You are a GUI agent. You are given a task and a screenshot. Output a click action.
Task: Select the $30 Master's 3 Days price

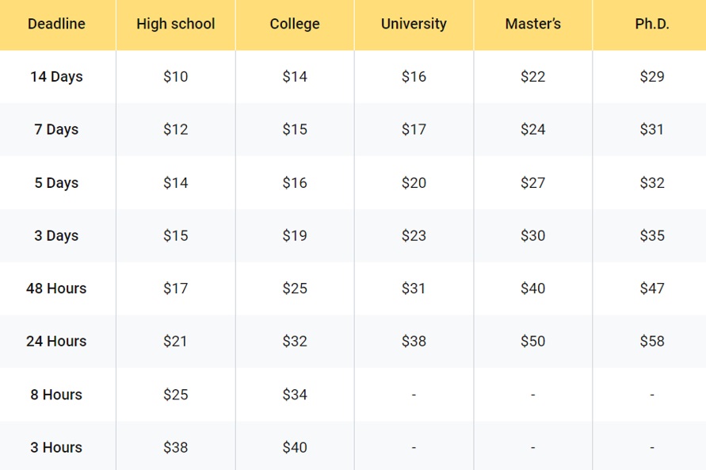coord(532,235)
